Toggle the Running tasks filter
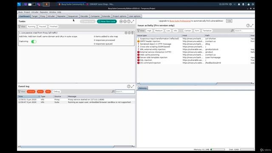The height and width of the screenshot is (153, 272). point(31,26)
